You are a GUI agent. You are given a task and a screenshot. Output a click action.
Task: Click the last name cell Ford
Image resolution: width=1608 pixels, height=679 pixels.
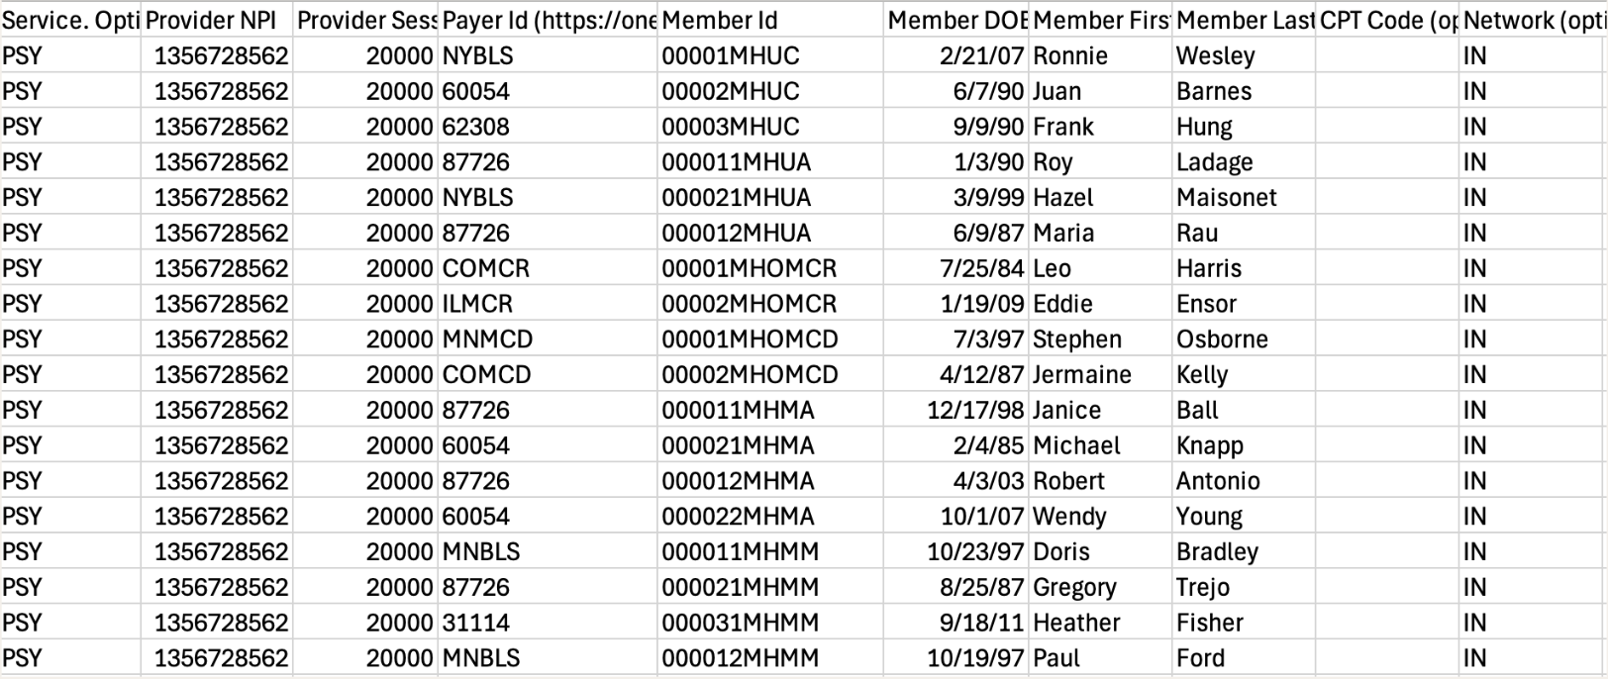pos(1244,658)
